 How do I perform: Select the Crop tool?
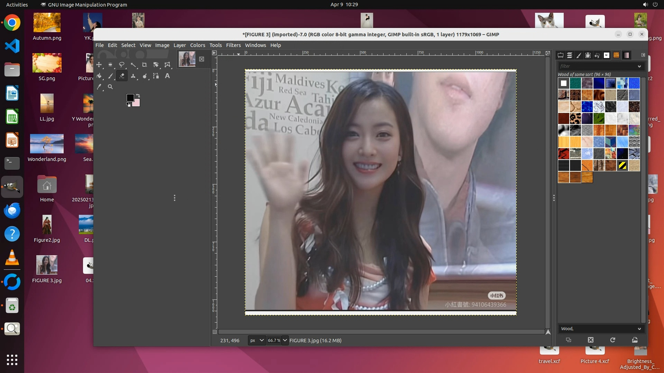[145, 65]
